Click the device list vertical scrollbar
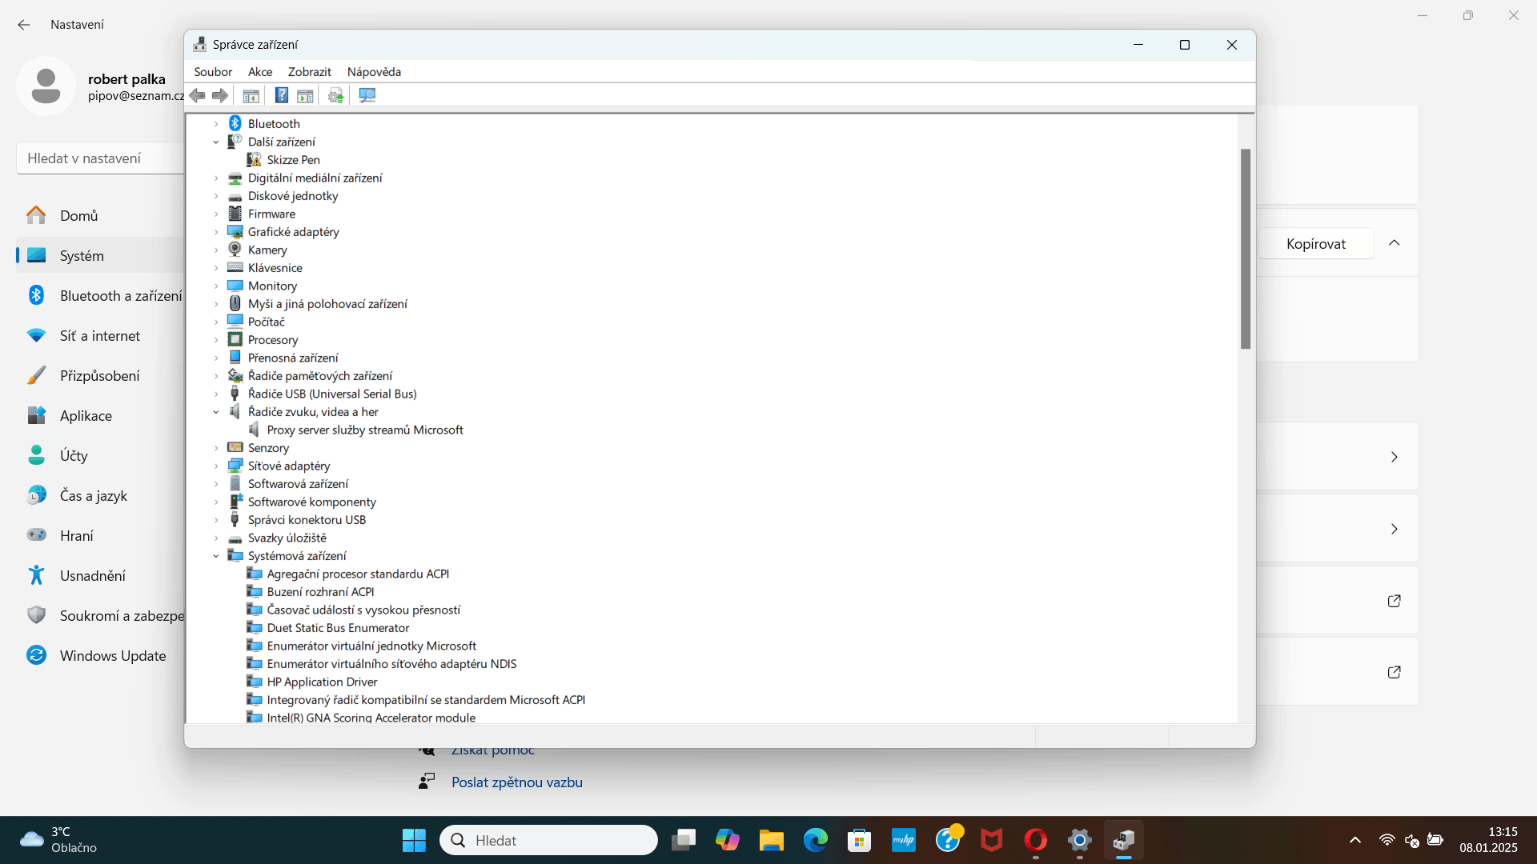The width and height of the screenshot is (1537, 864). coord(1245,249)
